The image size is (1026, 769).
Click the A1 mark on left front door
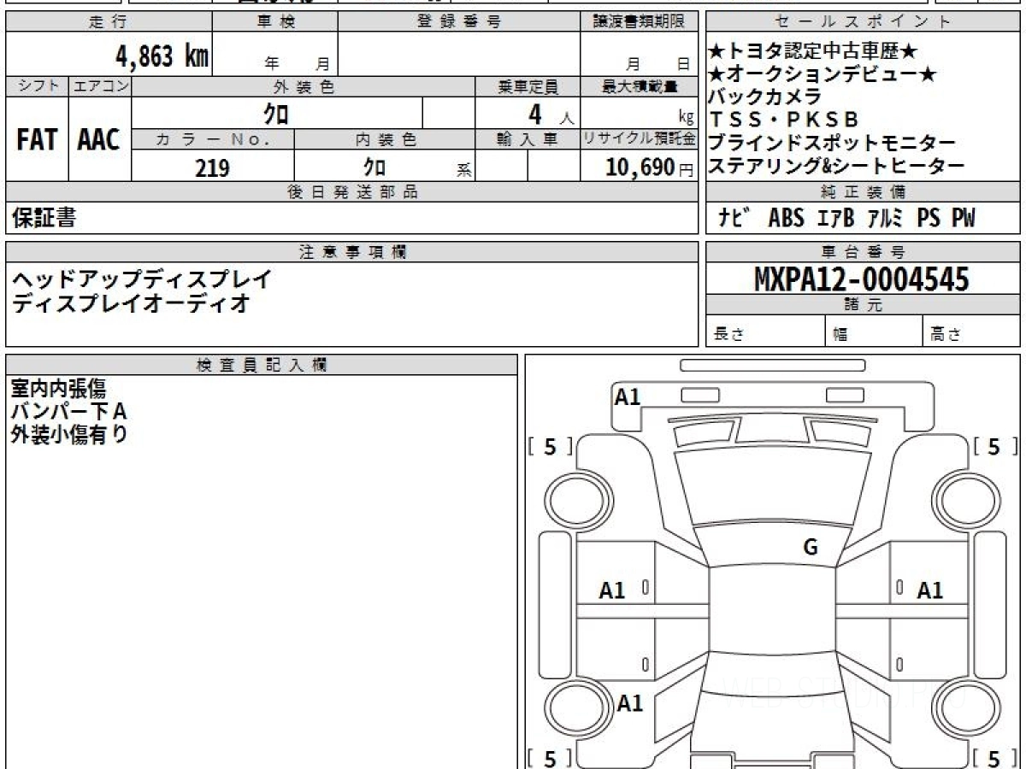pyautogui.click(x=612, y=590)
